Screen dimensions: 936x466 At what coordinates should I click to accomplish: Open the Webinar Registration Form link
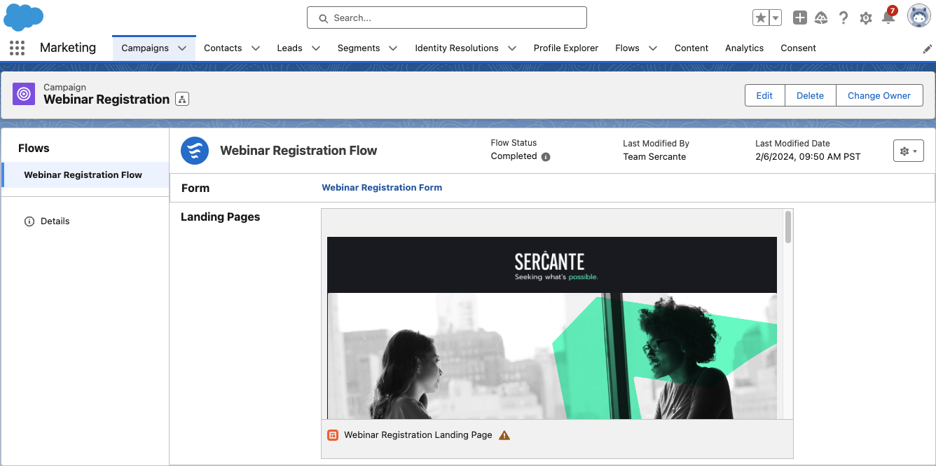pos(382,188)
